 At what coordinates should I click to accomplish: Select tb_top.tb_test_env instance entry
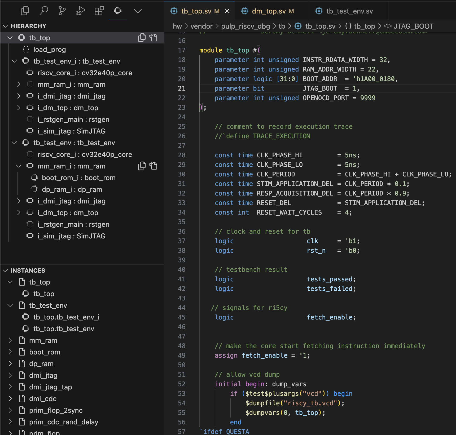pyautogui.click(x=64, y=329)
